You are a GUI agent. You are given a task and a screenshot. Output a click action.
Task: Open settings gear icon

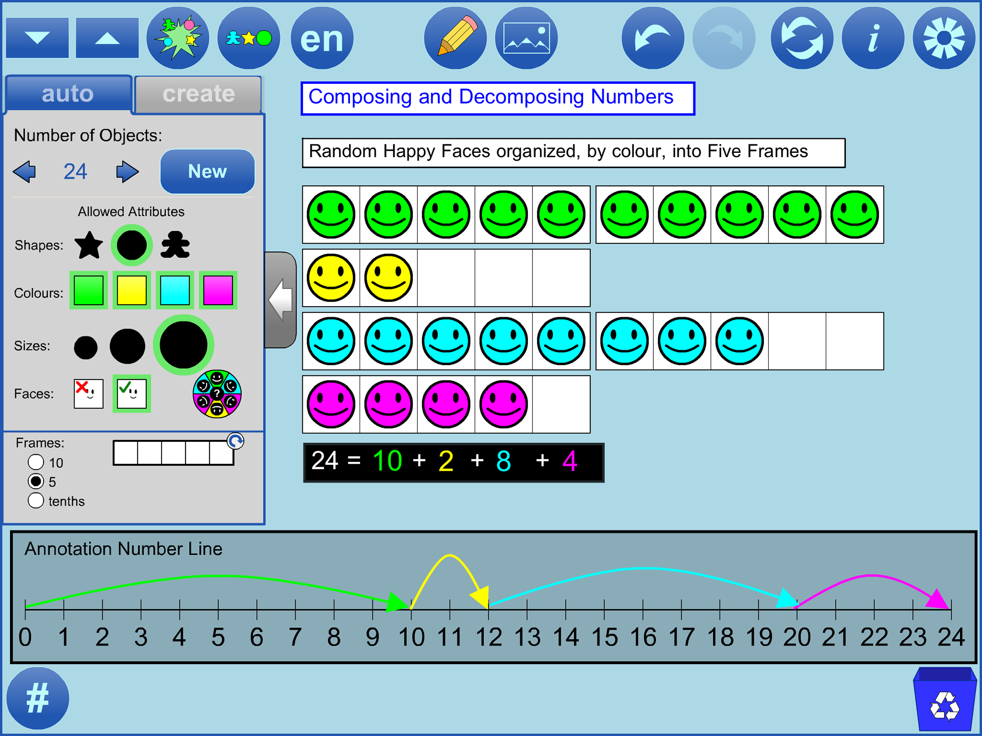click(944, 38)
